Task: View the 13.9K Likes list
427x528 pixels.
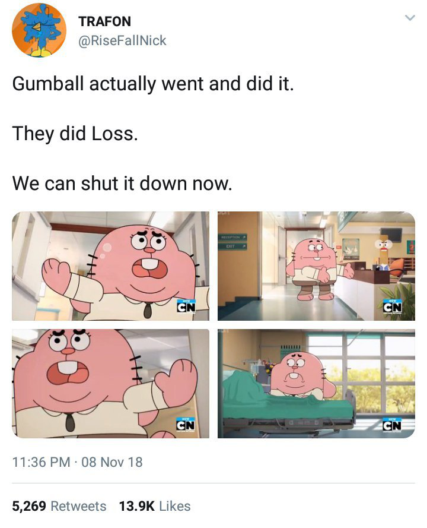Action: pyautogui.click(x=155, y=506)
